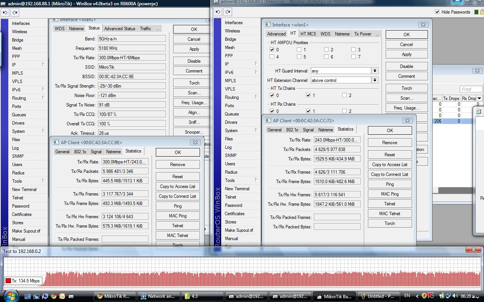Open the Windows Start orb
Image resolution: width=484 pixels, height=302 pixels.
[x=10, y=295]
